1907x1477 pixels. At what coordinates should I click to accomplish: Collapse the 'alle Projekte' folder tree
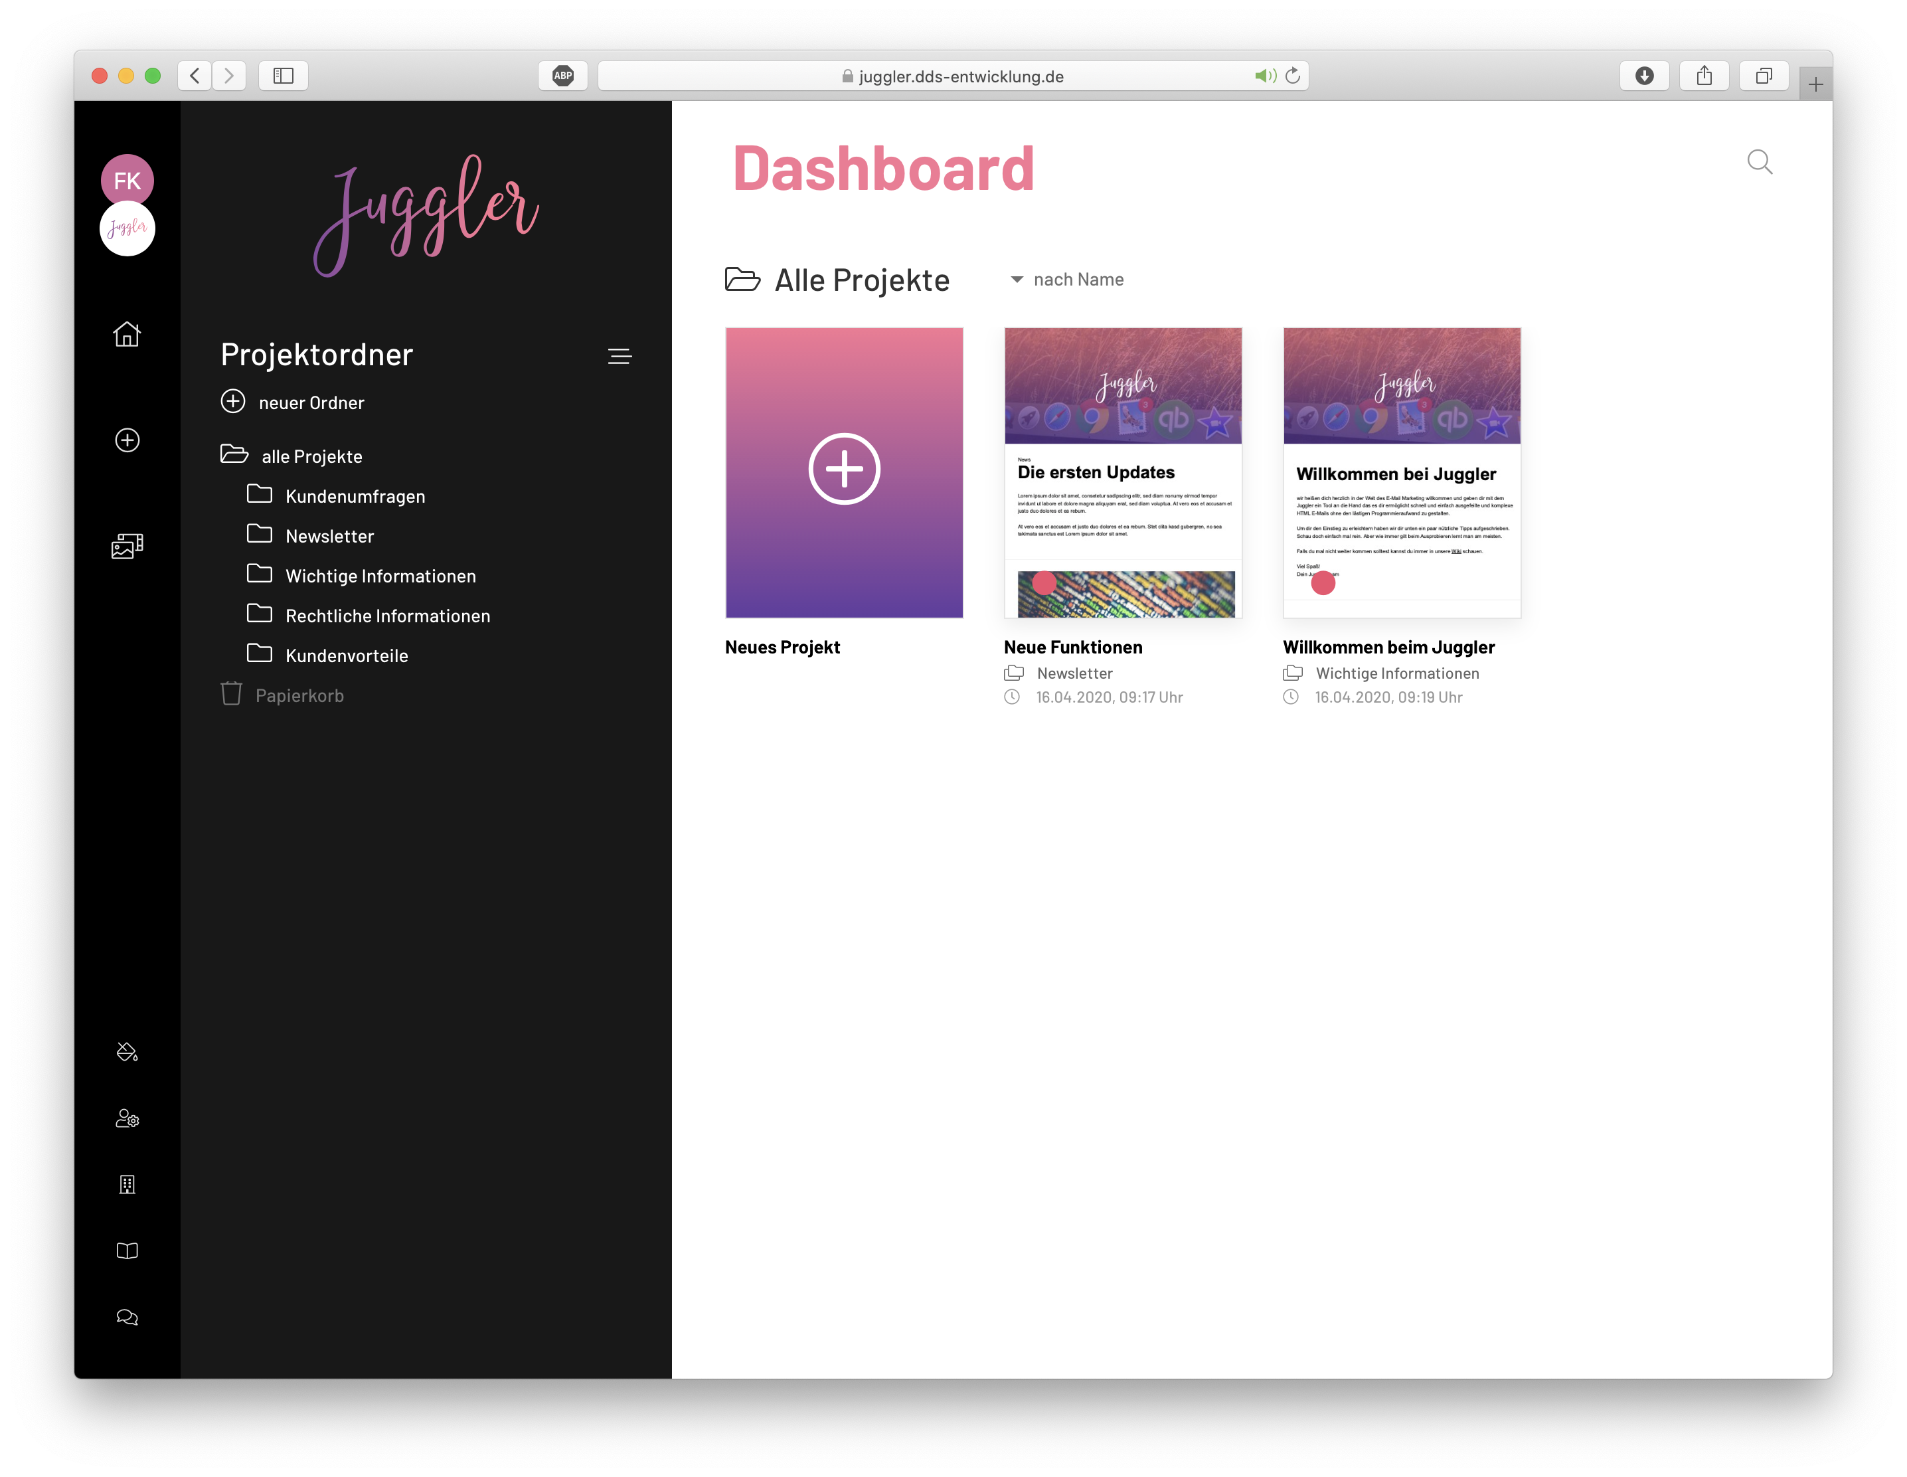click(234, 454)
